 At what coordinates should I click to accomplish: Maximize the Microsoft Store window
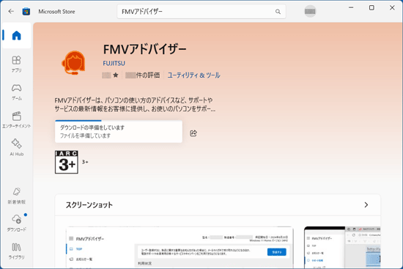coord(371,8)
